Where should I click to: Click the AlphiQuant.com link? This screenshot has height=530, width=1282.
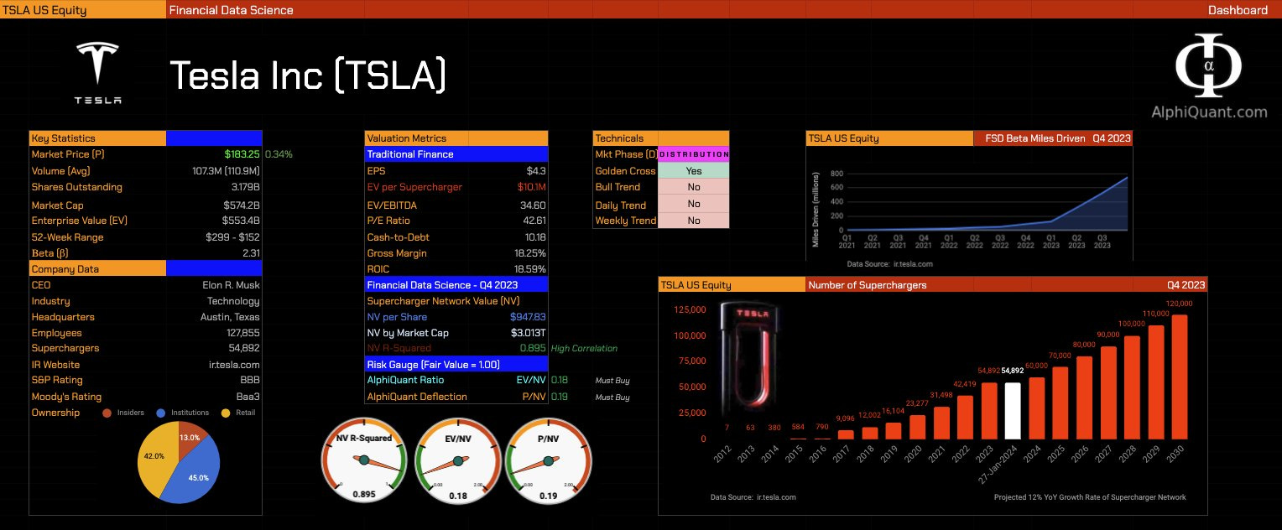pyautogui.click(x=1208, y=112)
